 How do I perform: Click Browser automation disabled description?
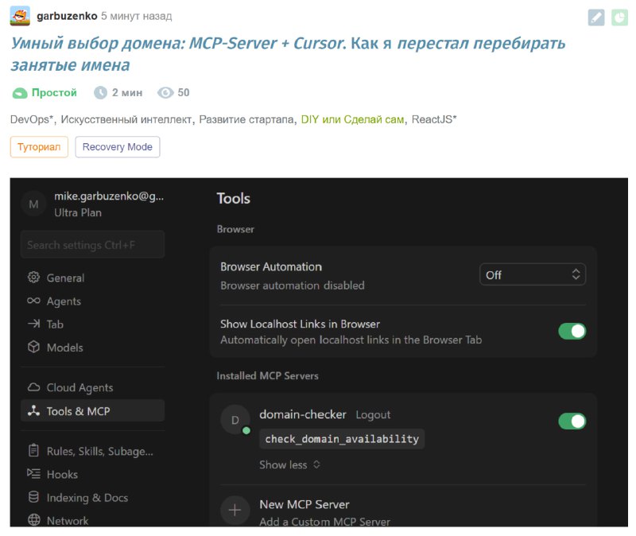point(292,285)
